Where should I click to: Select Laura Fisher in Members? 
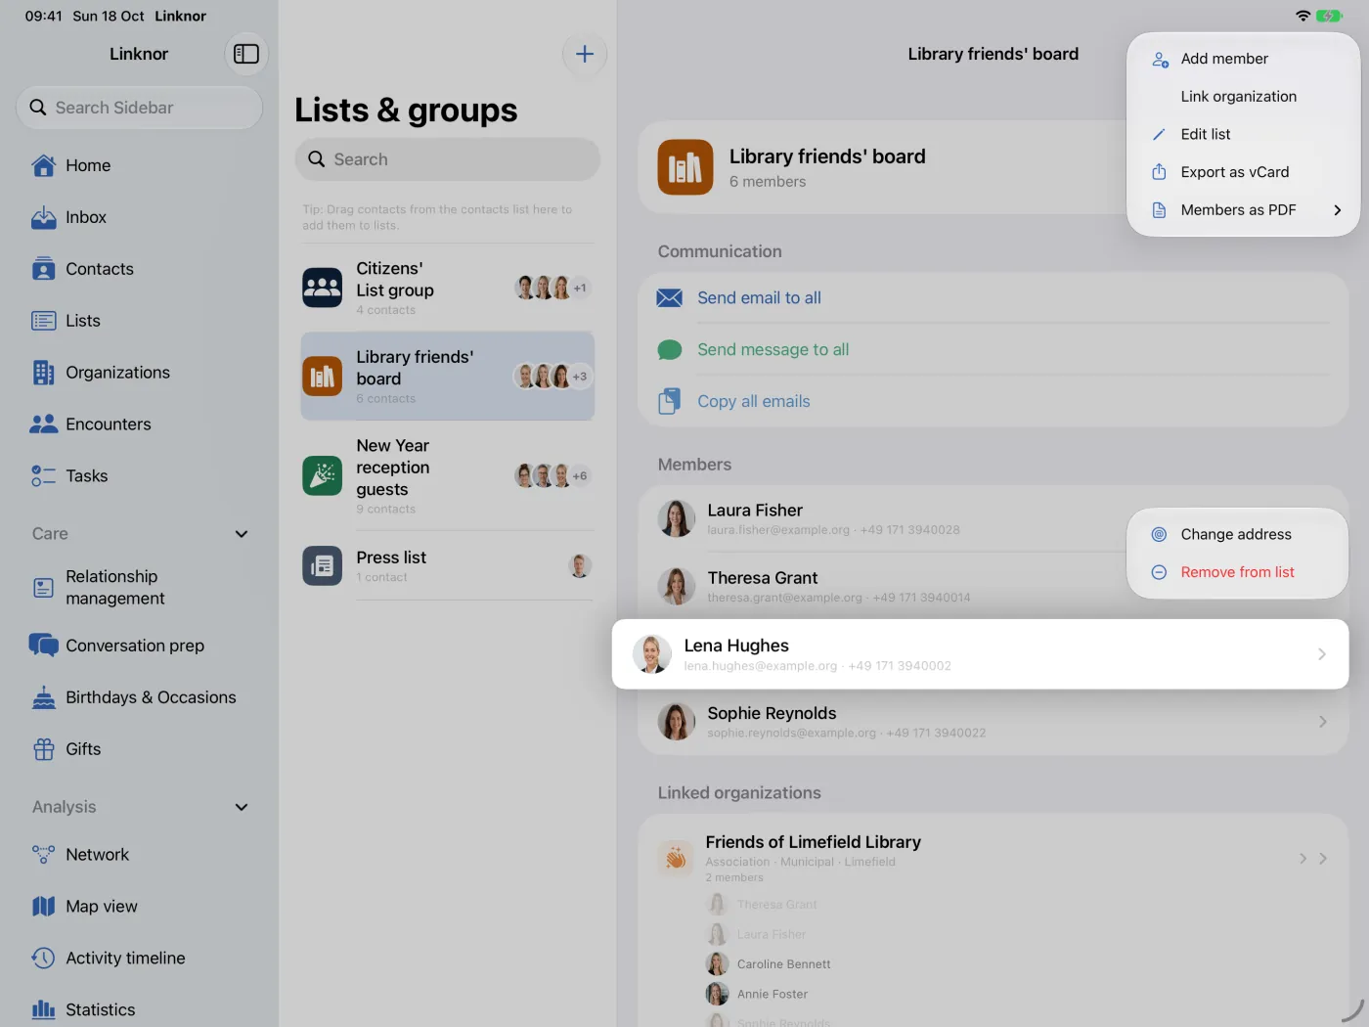883,519
